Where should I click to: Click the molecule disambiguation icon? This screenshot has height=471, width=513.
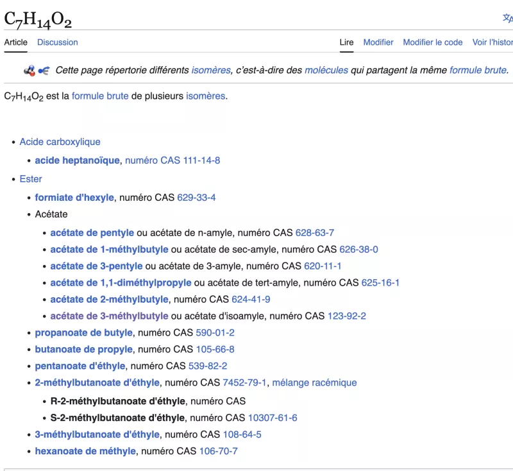[37, 70]
